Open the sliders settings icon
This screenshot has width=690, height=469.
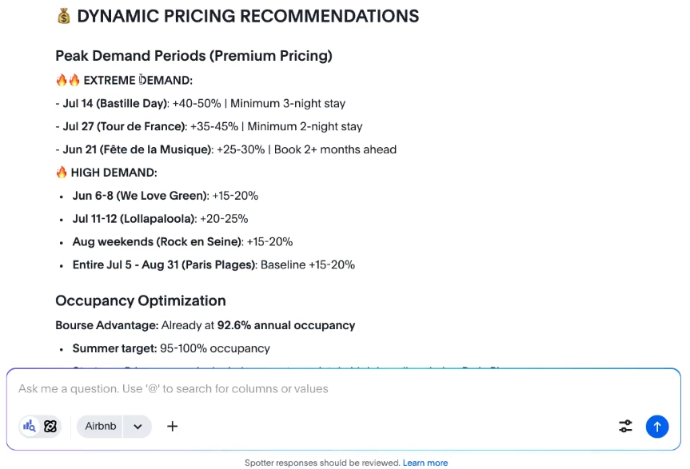pyautogui.click(x=626, y=426)
